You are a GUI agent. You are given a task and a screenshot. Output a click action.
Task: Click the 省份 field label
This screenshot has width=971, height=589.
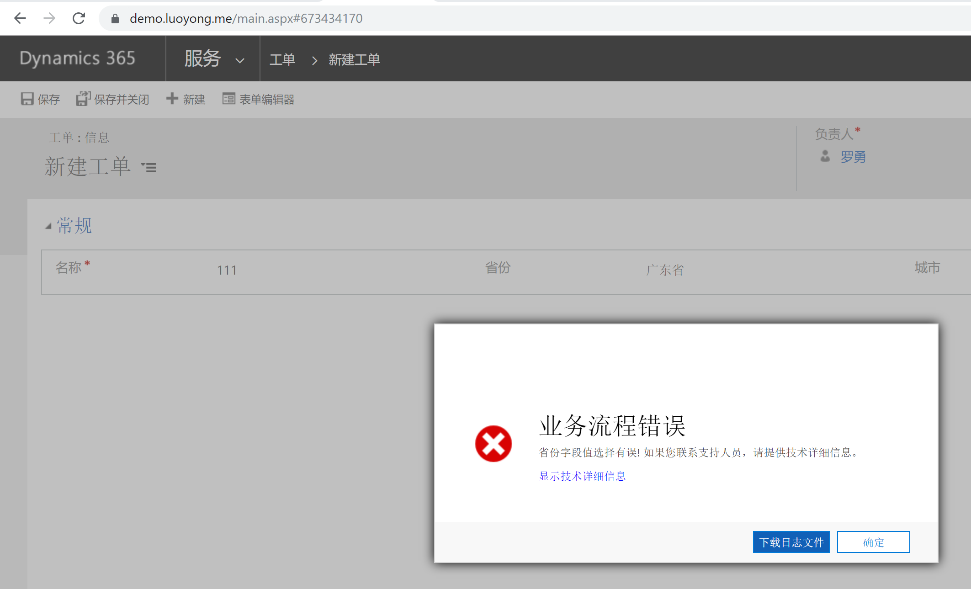(498, 268)
